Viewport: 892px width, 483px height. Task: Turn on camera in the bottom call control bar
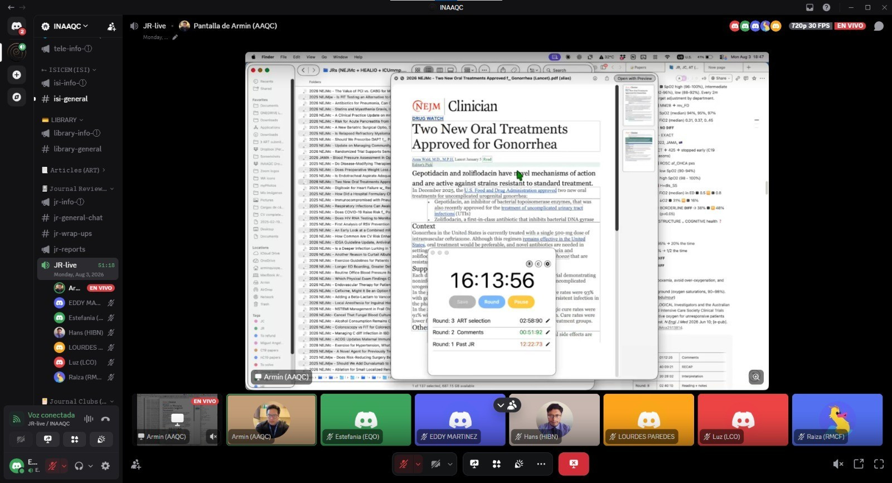click(436, 463)
